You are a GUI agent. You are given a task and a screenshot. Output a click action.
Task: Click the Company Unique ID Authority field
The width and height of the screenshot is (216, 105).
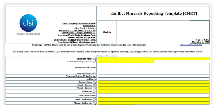click(x=154, y=76)
